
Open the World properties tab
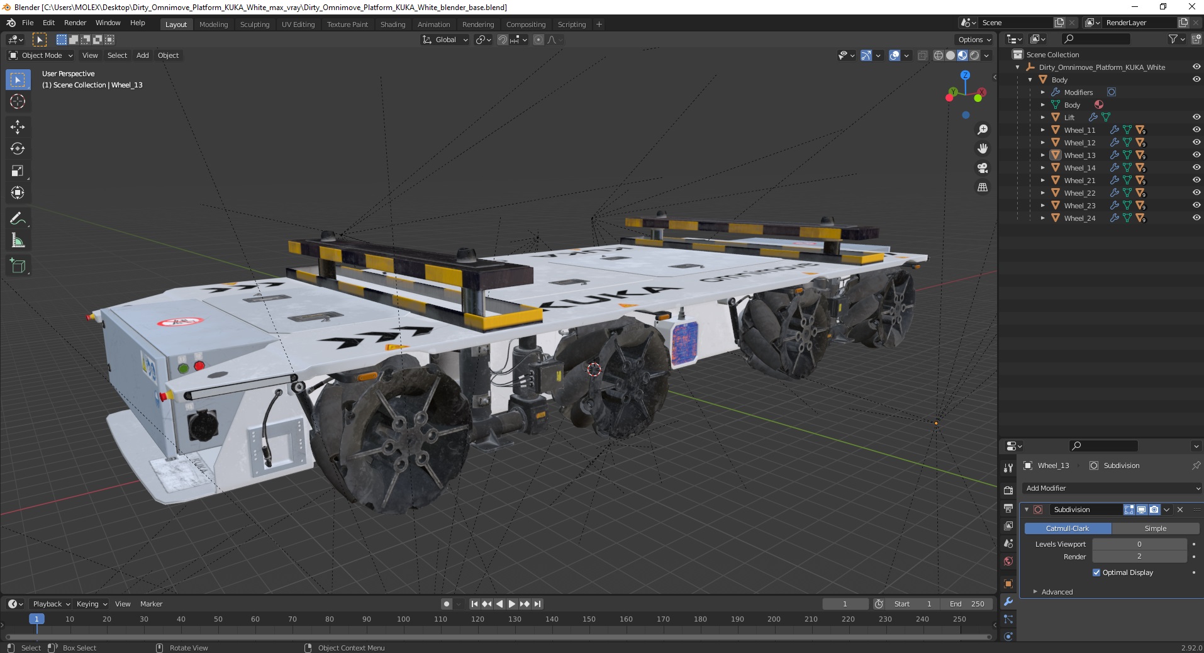tap(1008, 561)
